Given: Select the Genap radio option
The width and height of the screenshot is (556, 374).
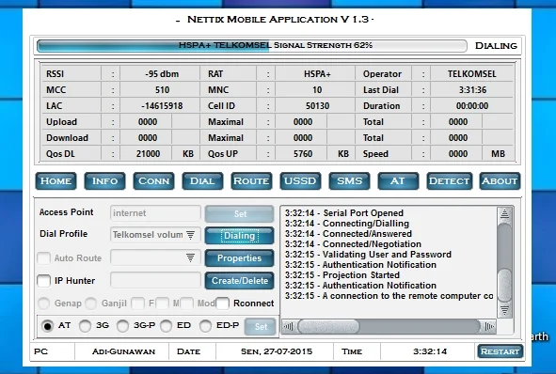Looking at the screenshot, I should [x=44, y=304].
